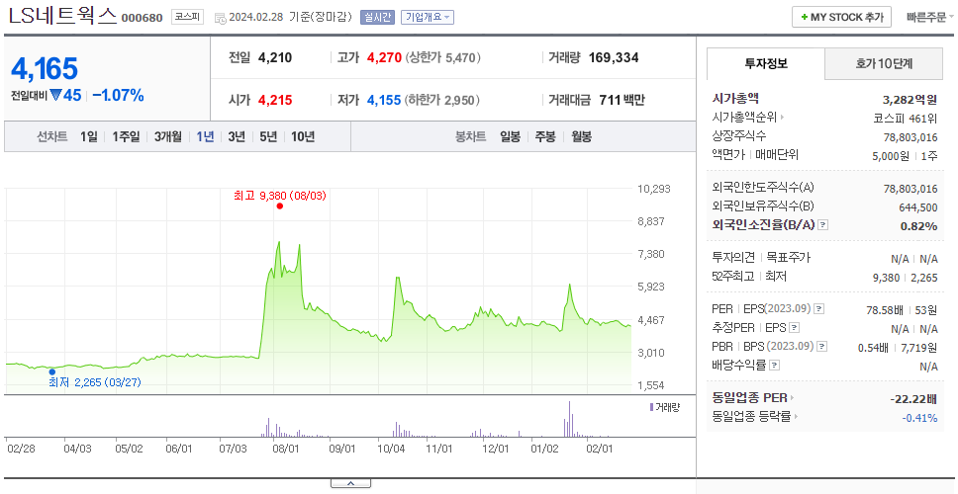This screenshot has height=494, width=958.
Task: Click the 코스피 market badge
Action: [x=187, y=17]
